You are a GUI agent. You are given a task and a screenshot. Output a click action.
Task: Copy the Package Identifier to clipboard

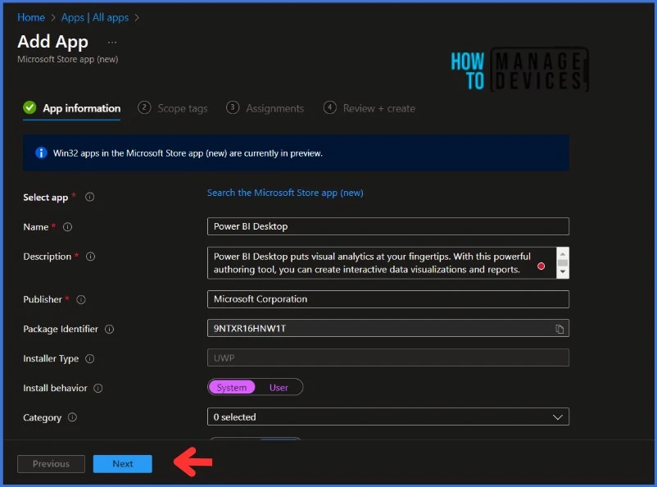point(560,329)
